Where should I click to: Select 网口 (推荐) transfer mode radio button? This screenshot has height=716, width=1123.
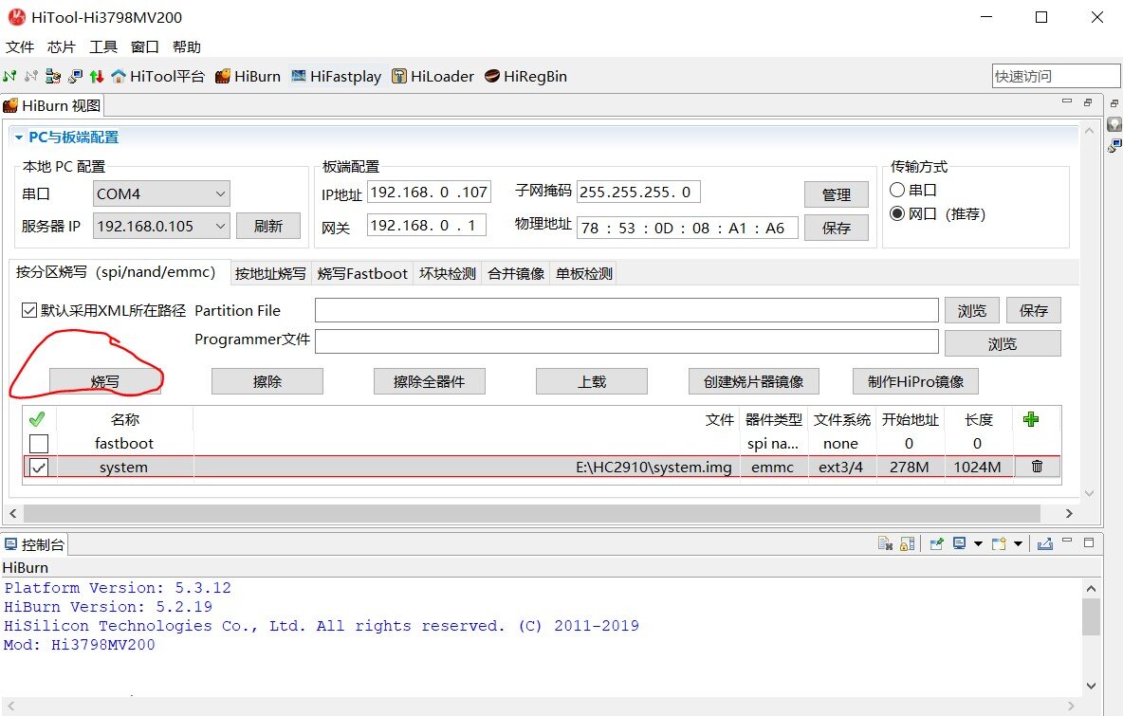tap(896, 213)
